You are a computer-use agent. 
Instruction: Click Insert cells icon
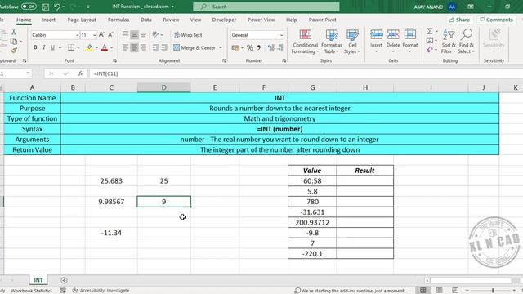click(x=376, y=34)
